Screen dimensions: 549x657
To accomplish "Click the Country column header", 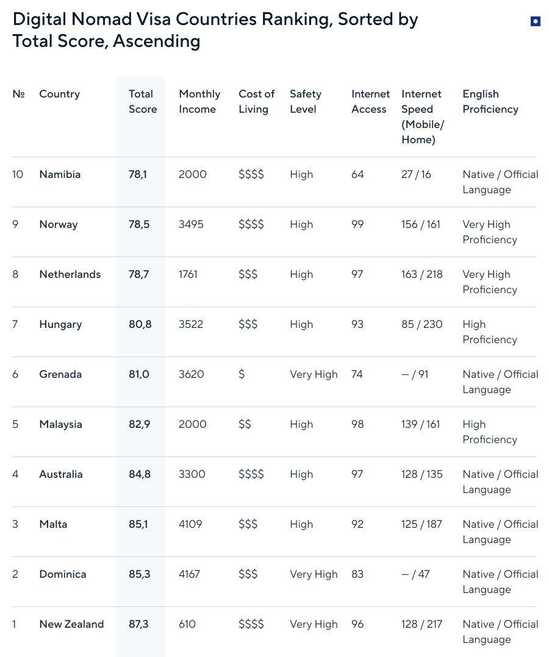I will [x=59, y=94].
